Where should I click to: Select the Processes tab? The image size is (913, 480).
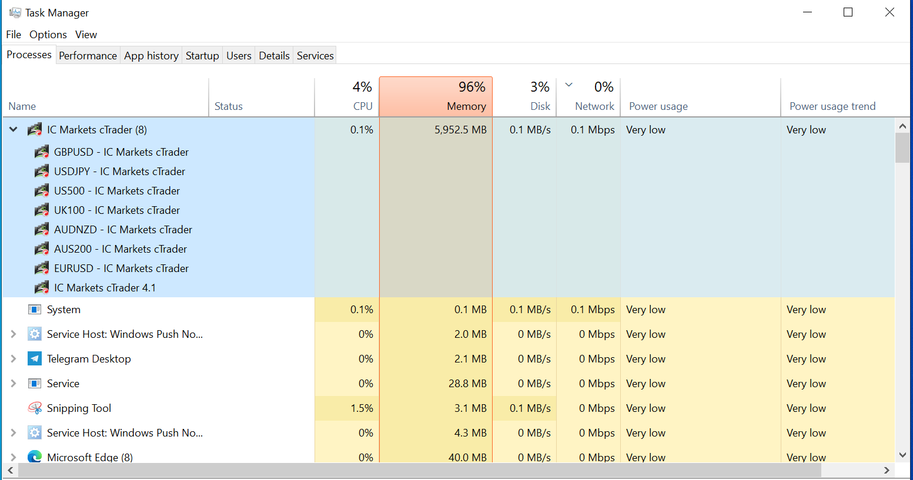point(29,55)
